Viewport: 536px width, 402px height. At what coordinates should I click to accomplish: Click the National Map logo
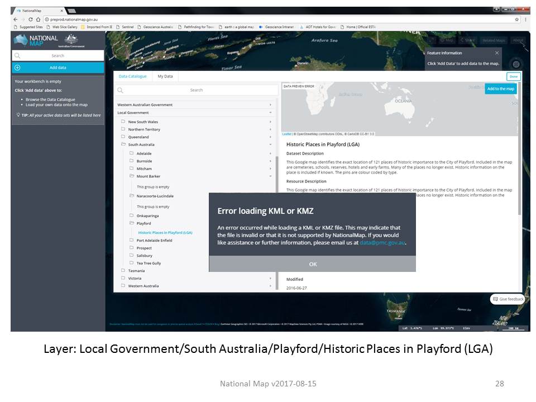click(x=36, y=40)
